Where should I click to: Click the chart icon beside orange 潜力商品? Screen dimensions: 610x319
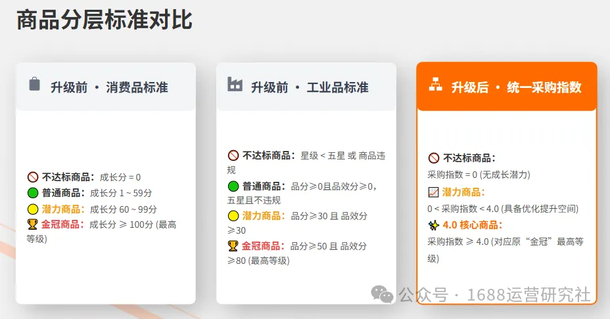[433, 192]
